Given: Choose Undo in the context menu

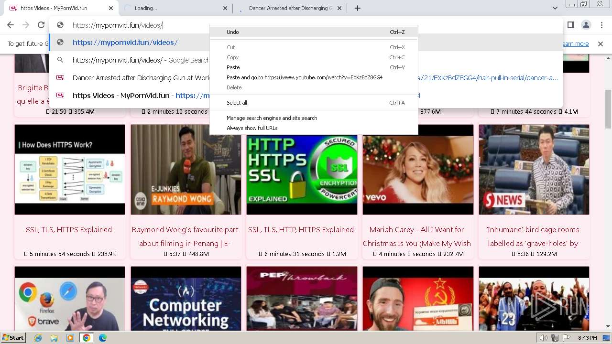Looking at the screenshot, I should tap(314, 32).
